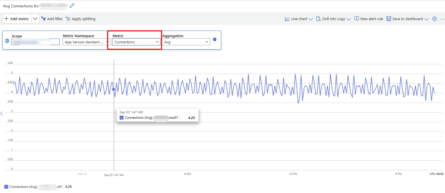Open the chart settings gear icon
The width and height of the screenshot is (445, 193).
click(434, 19)
